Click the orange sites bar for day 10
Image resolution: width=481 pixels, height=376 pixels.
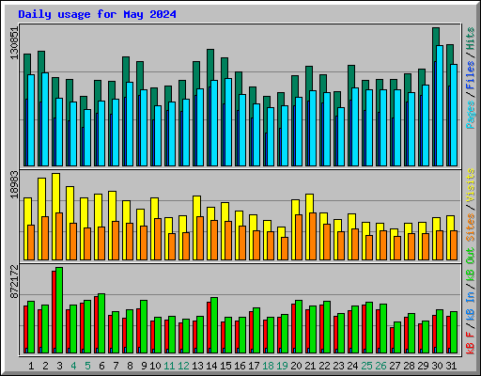(x=158, y=239)
